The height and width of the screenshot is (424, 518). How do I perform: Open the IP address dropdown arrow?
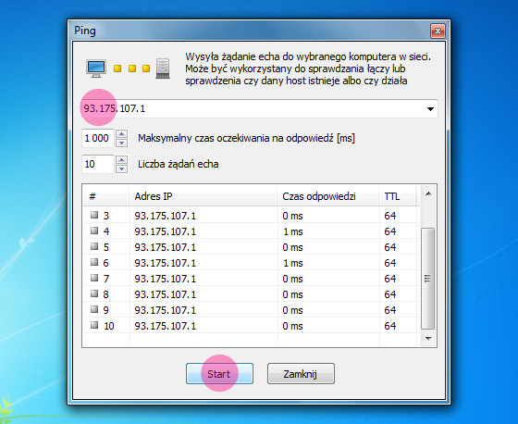click(x=430, y=109)
